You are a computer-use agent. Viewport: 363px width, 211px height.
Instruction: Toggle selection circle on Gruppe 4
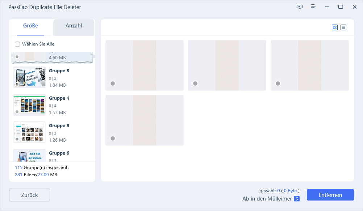tap(17, 112)
